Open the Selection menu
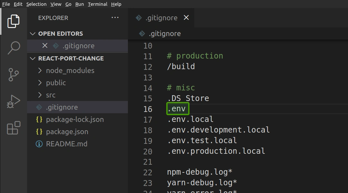348x193 pixels. pos(36,4)
